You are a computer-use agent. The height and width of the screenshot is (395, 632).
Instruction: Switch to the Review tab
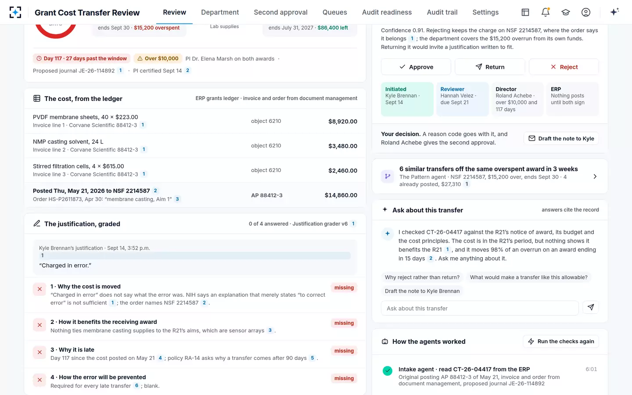coord(175,12)
